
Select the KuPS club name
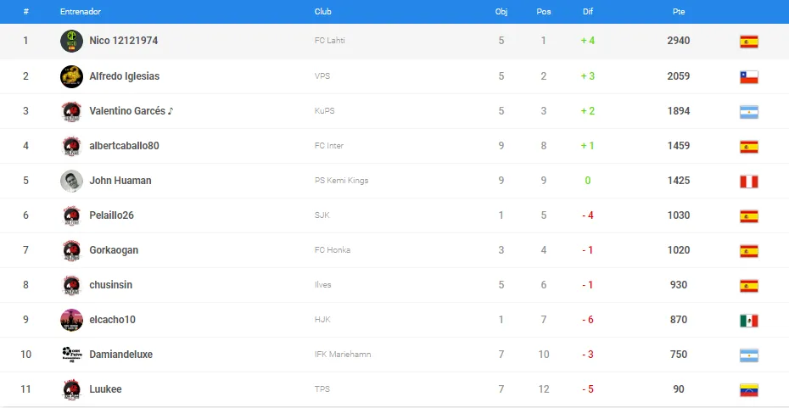click(325, 110)
